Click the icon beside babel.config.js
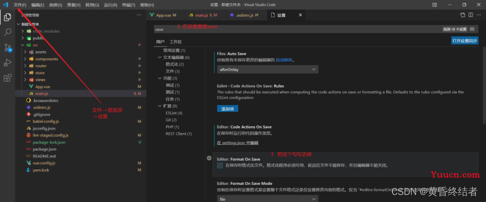This screenshot has width=486, height=202. (29, 121)
